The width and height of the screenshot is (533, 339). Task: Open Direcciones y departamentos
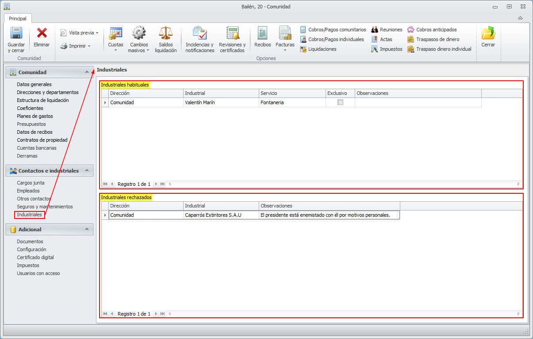[x=48, y=92]
